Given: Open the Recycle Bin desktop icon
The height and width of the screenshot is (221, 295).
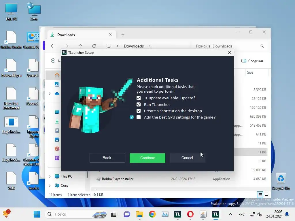Looking at the screenshot, I should (281, 182).
